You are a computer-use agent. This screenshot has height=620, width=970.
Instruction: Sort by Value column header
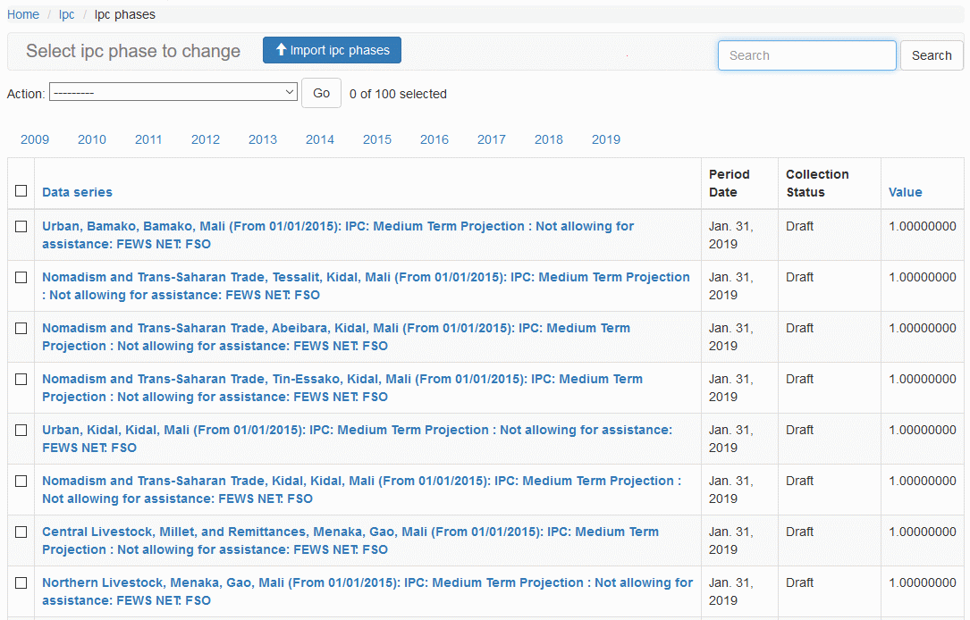pyautogui.click(x=905, y=192)
